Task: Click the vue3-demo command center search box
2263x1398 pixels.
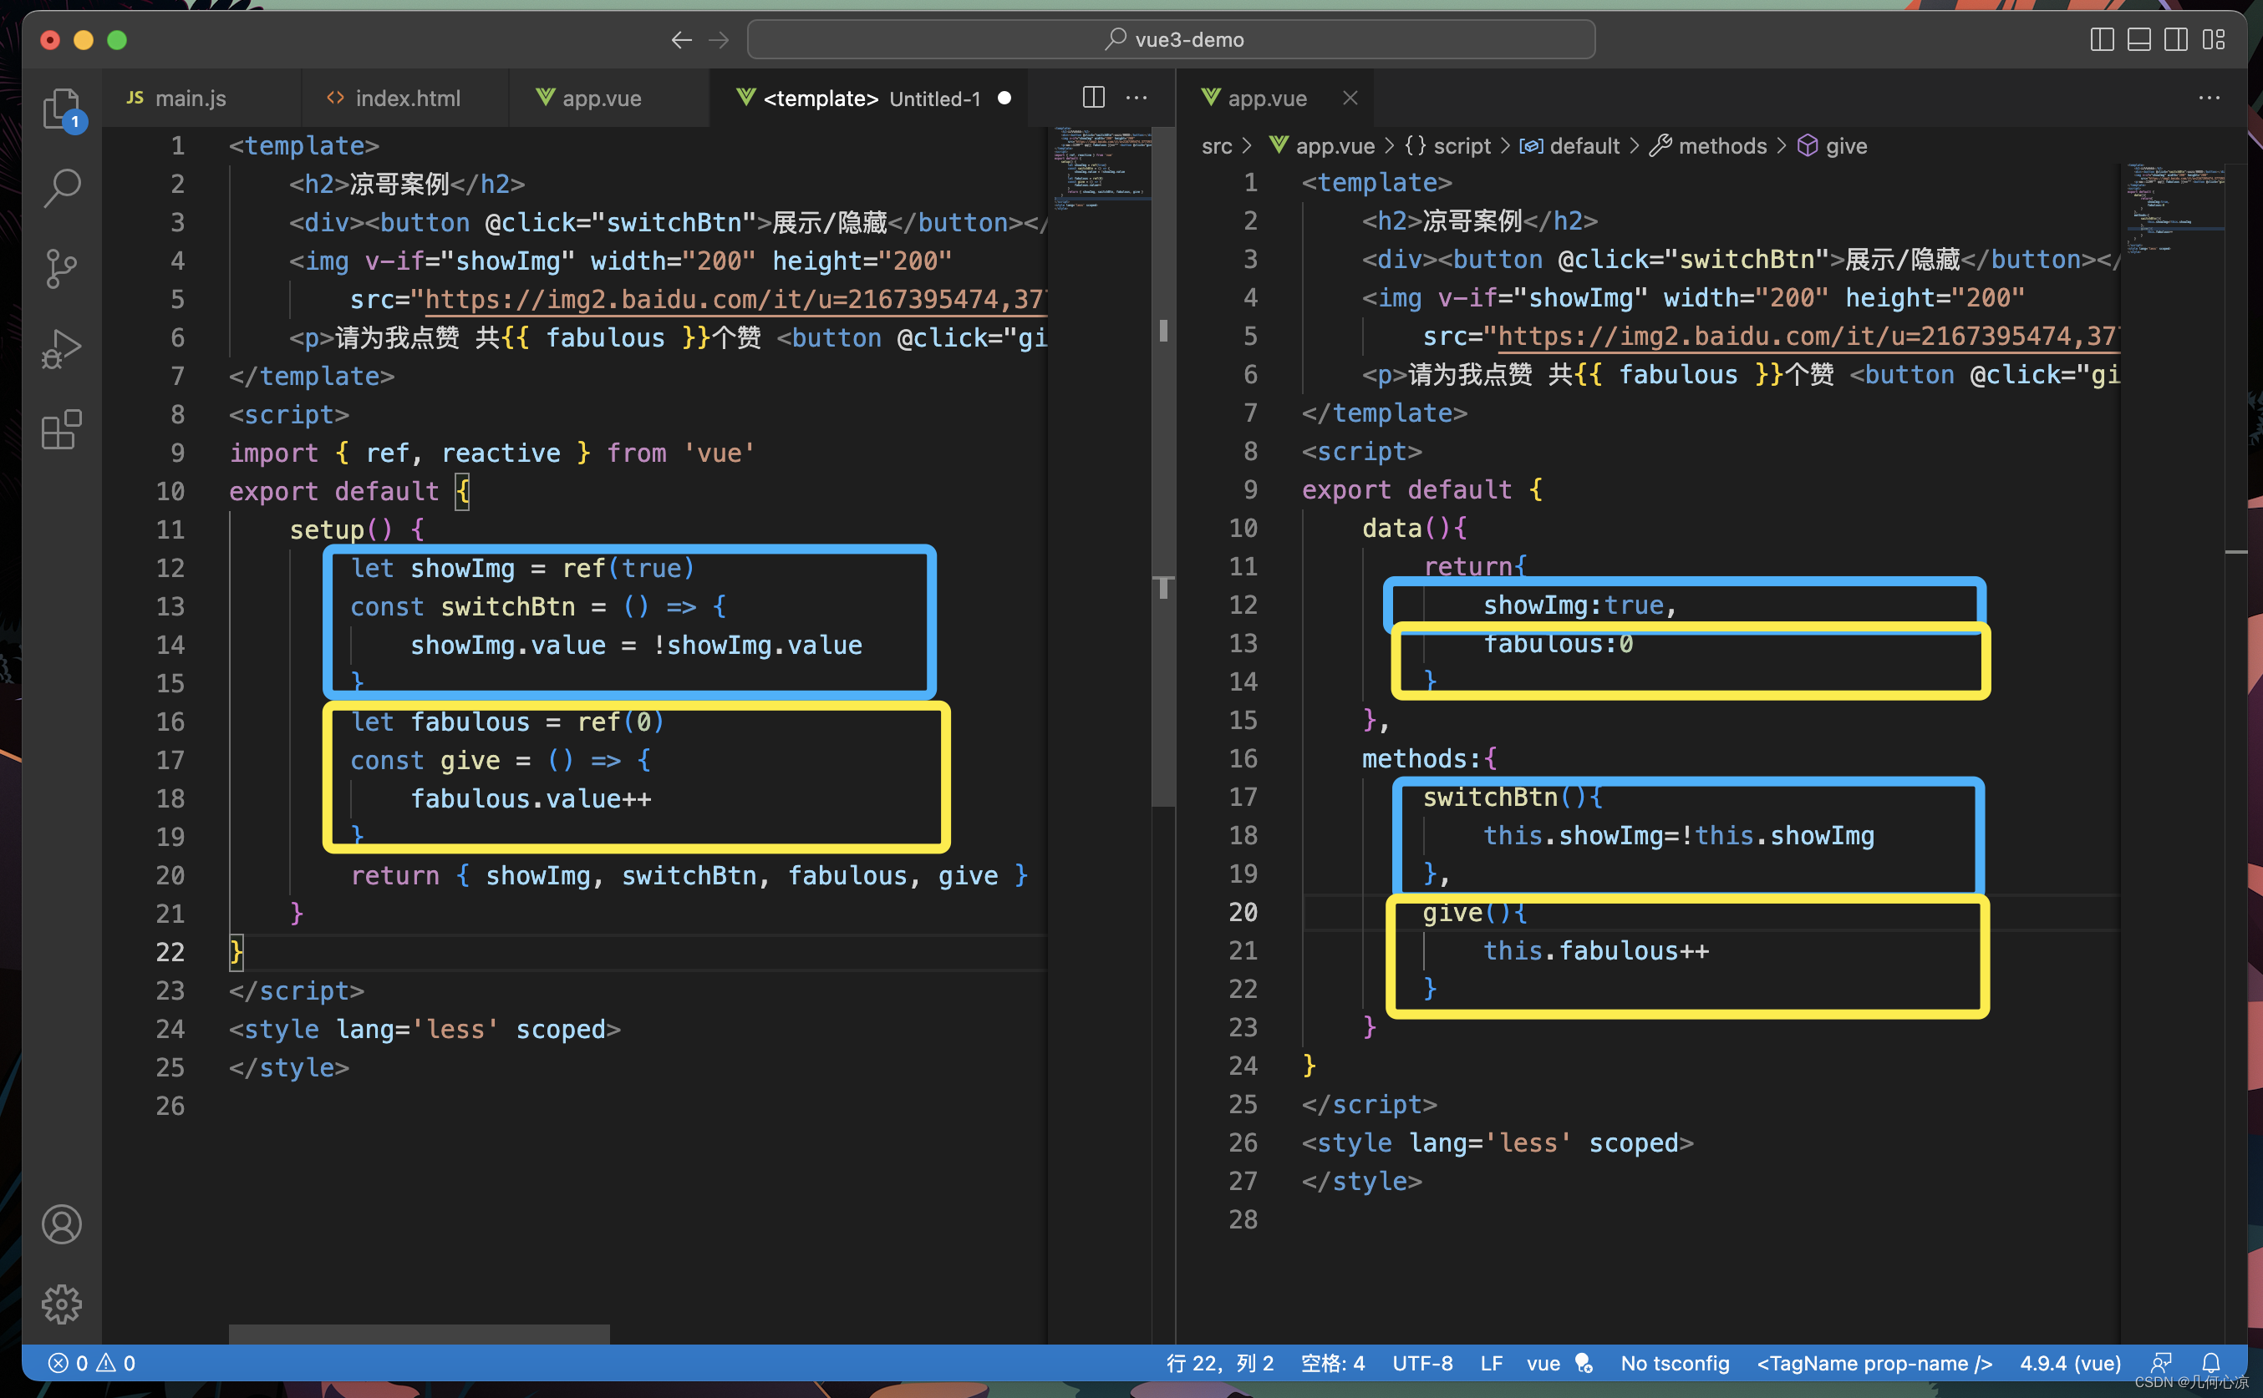Action: [1170, 40]
